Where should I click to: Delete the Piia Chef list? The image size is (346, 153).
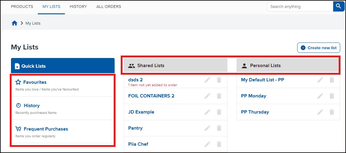pyautogui.click(x=219, y=144)
